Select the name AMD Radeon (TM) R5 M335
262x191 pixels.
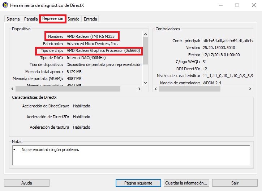pyautogui.click(x=91, y=36)
